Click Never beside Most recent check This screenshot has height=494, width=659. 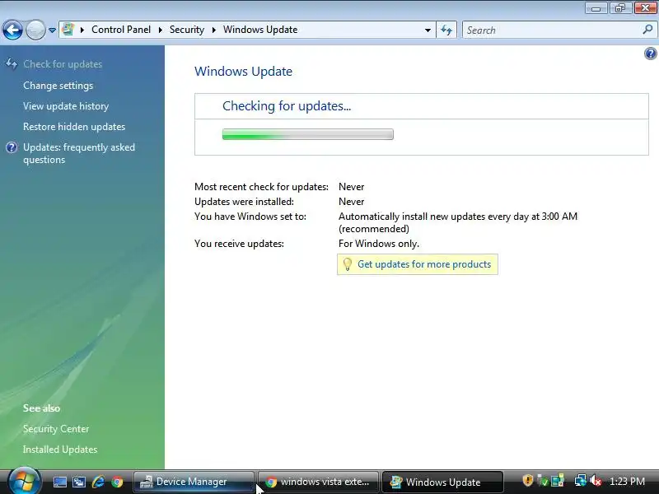[352, 187]
